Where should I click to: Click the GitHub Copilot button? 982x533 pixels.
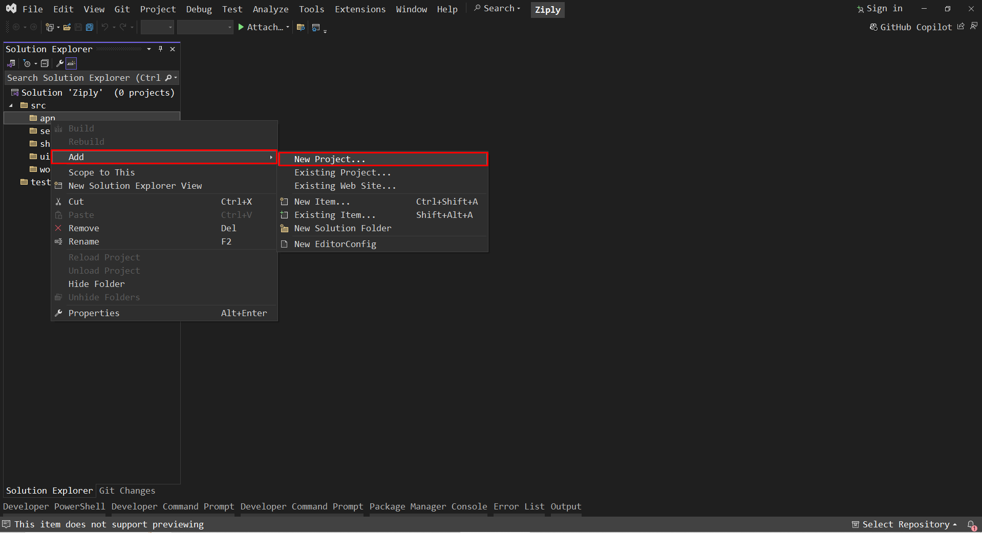[x=911, y=27]
